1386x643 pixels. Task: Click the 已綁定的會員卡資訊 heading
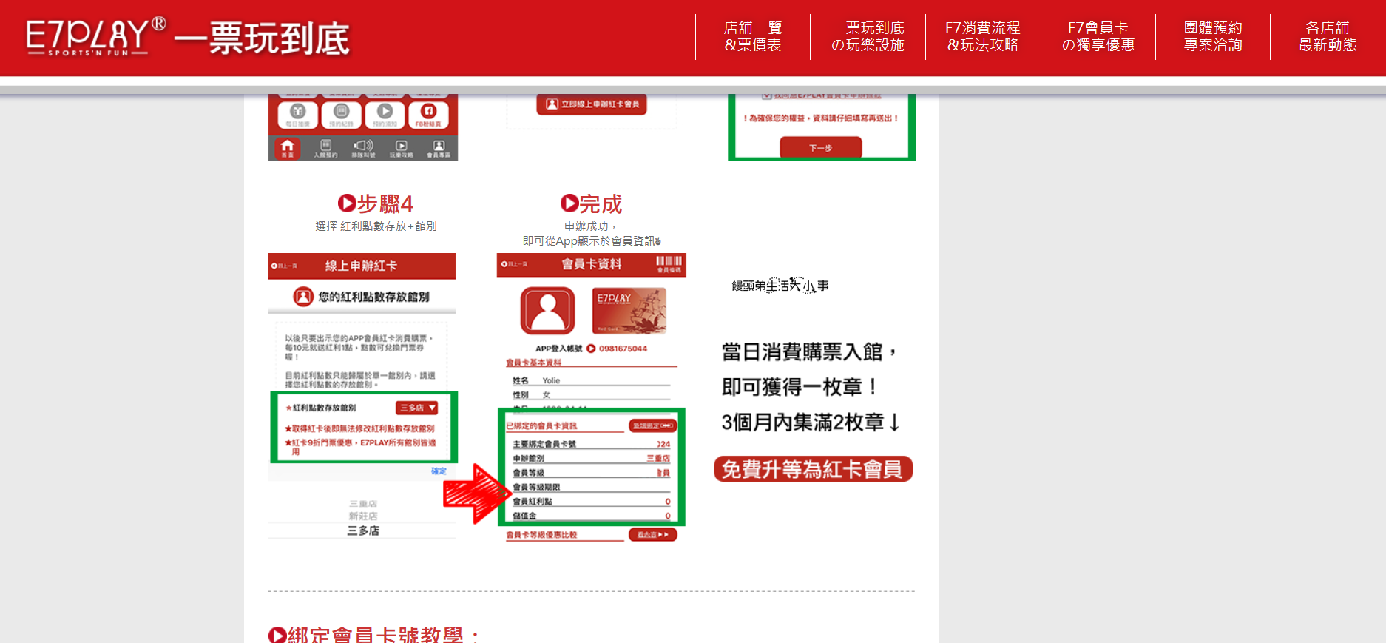541,425
